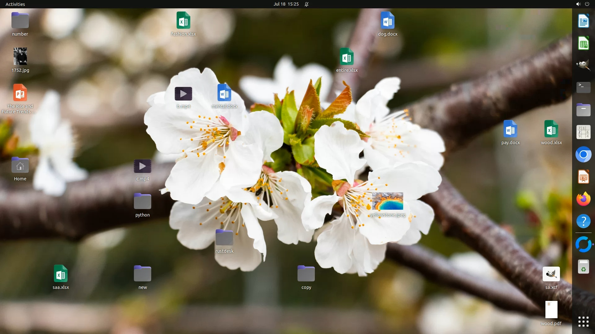Viewport: 595px width, 334px height.
Task: Launch LibreOffice Impress from the dock
Action: 583,177
